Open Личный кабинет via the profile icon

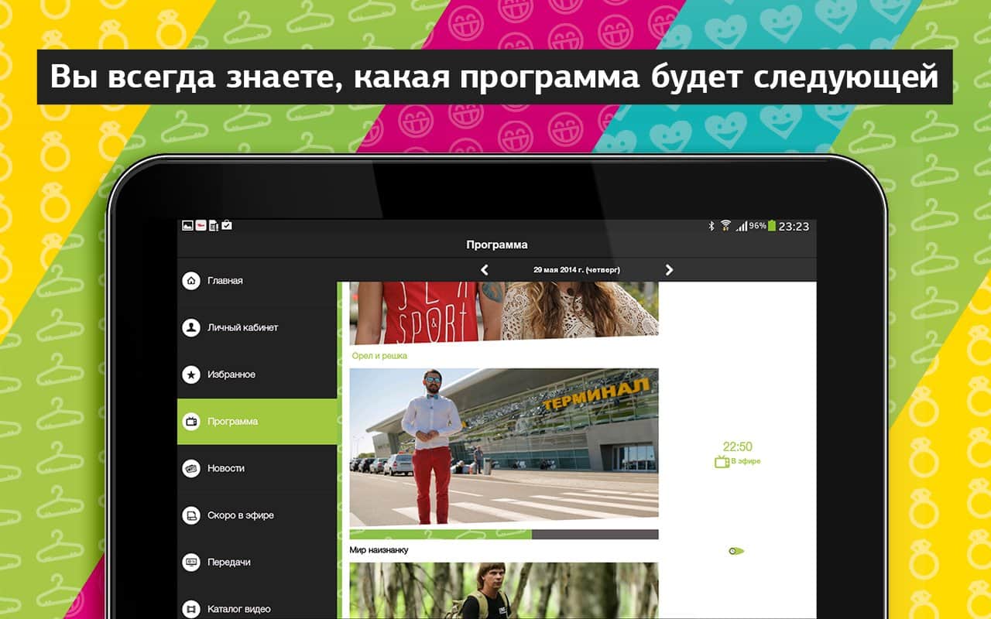coord(190,328)
